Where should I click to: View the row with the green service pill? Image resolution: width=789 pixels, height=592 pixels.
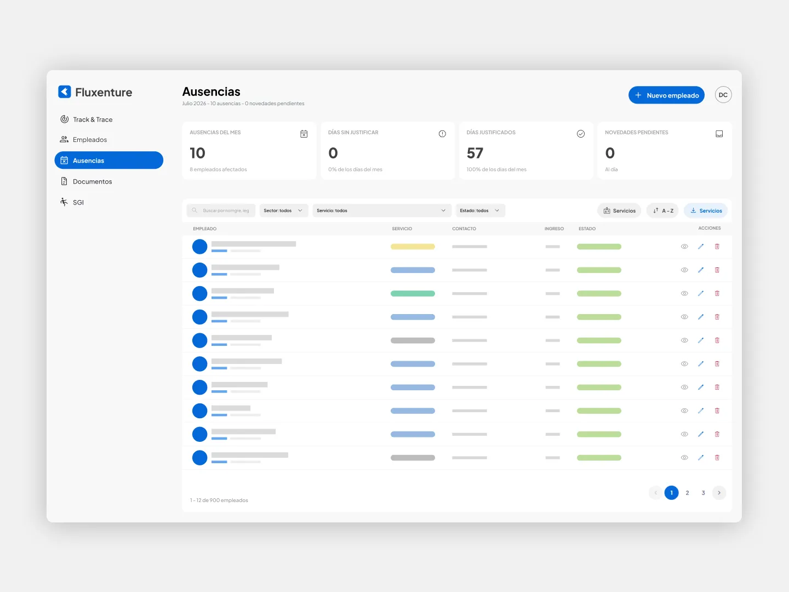tap(684, 294)
